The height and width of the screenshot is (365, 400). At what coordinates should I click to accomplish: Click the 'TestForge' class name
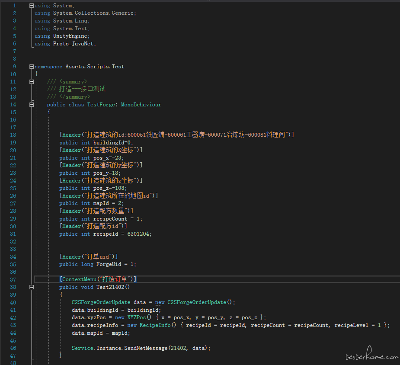(x=101, y=105)
